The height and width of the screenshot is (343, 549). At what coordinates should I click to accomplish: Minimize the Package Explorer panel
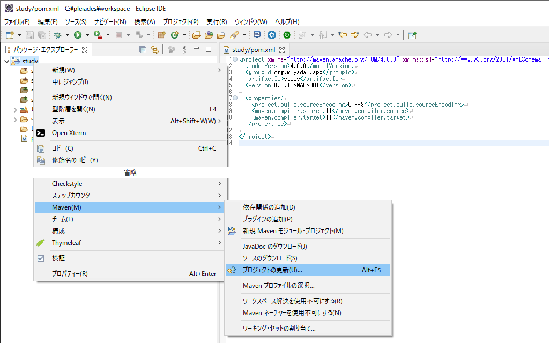coord(196,49)
